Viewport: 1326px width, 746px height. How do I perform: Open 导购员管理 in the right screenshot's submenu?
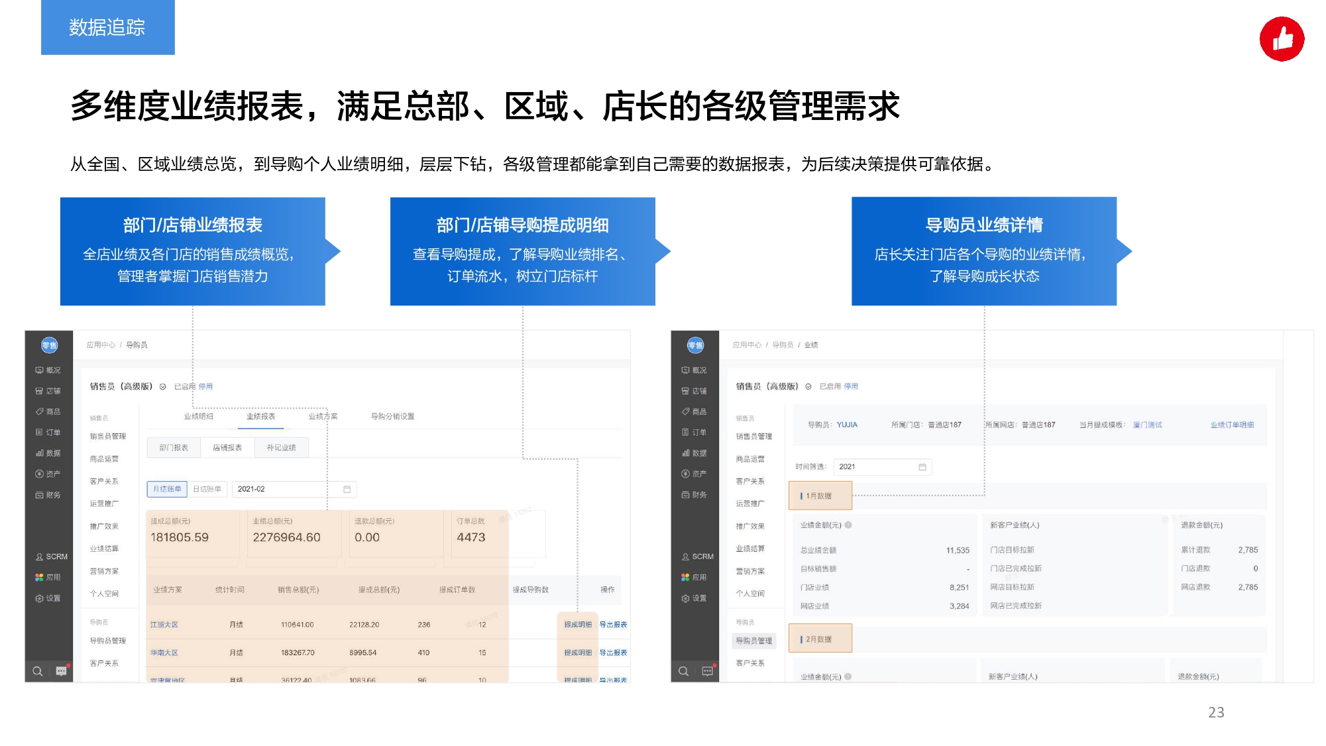[754, 641]
